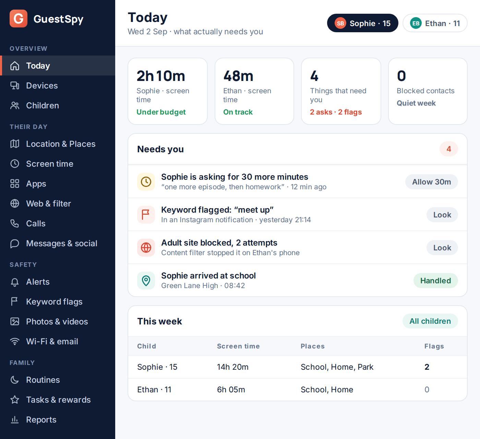The image size is (480, 439).
Task: Click the Alerts bell icon
Action: coord(15,282)
